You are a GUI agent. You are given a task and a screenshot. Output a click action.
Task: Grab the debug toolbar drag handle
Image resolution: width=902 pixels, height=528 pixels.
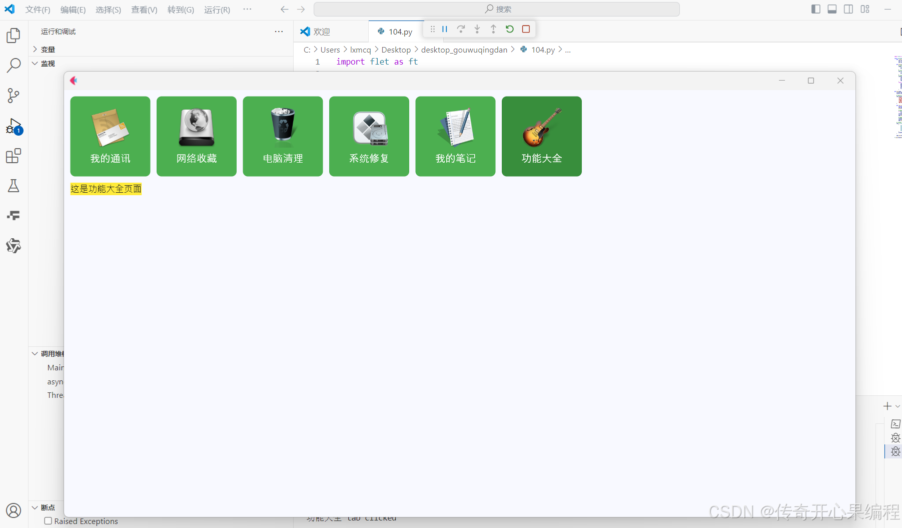pyautogui.click(x=433, y=29)
